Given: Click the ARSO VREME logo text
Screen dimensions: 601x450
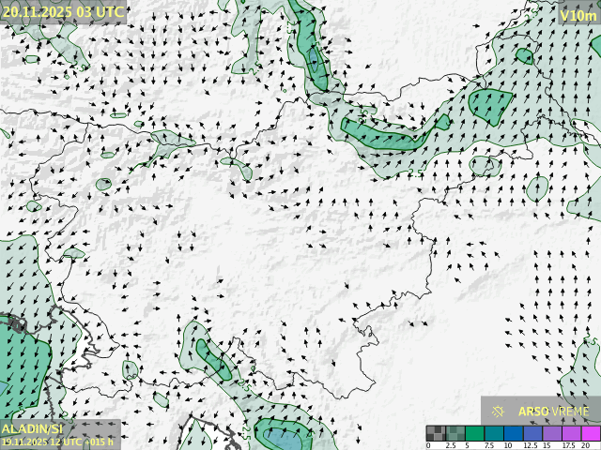Looking at the screenshot, I should tap(553, 411).
